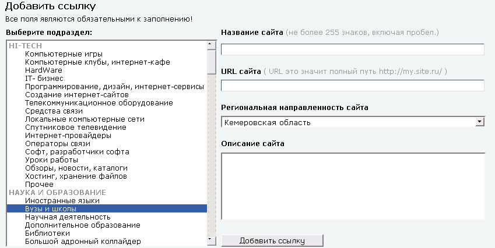Screen dimensions: 495x248
Task: Click the listbox scroll up arrow
Action: point(211,45)
